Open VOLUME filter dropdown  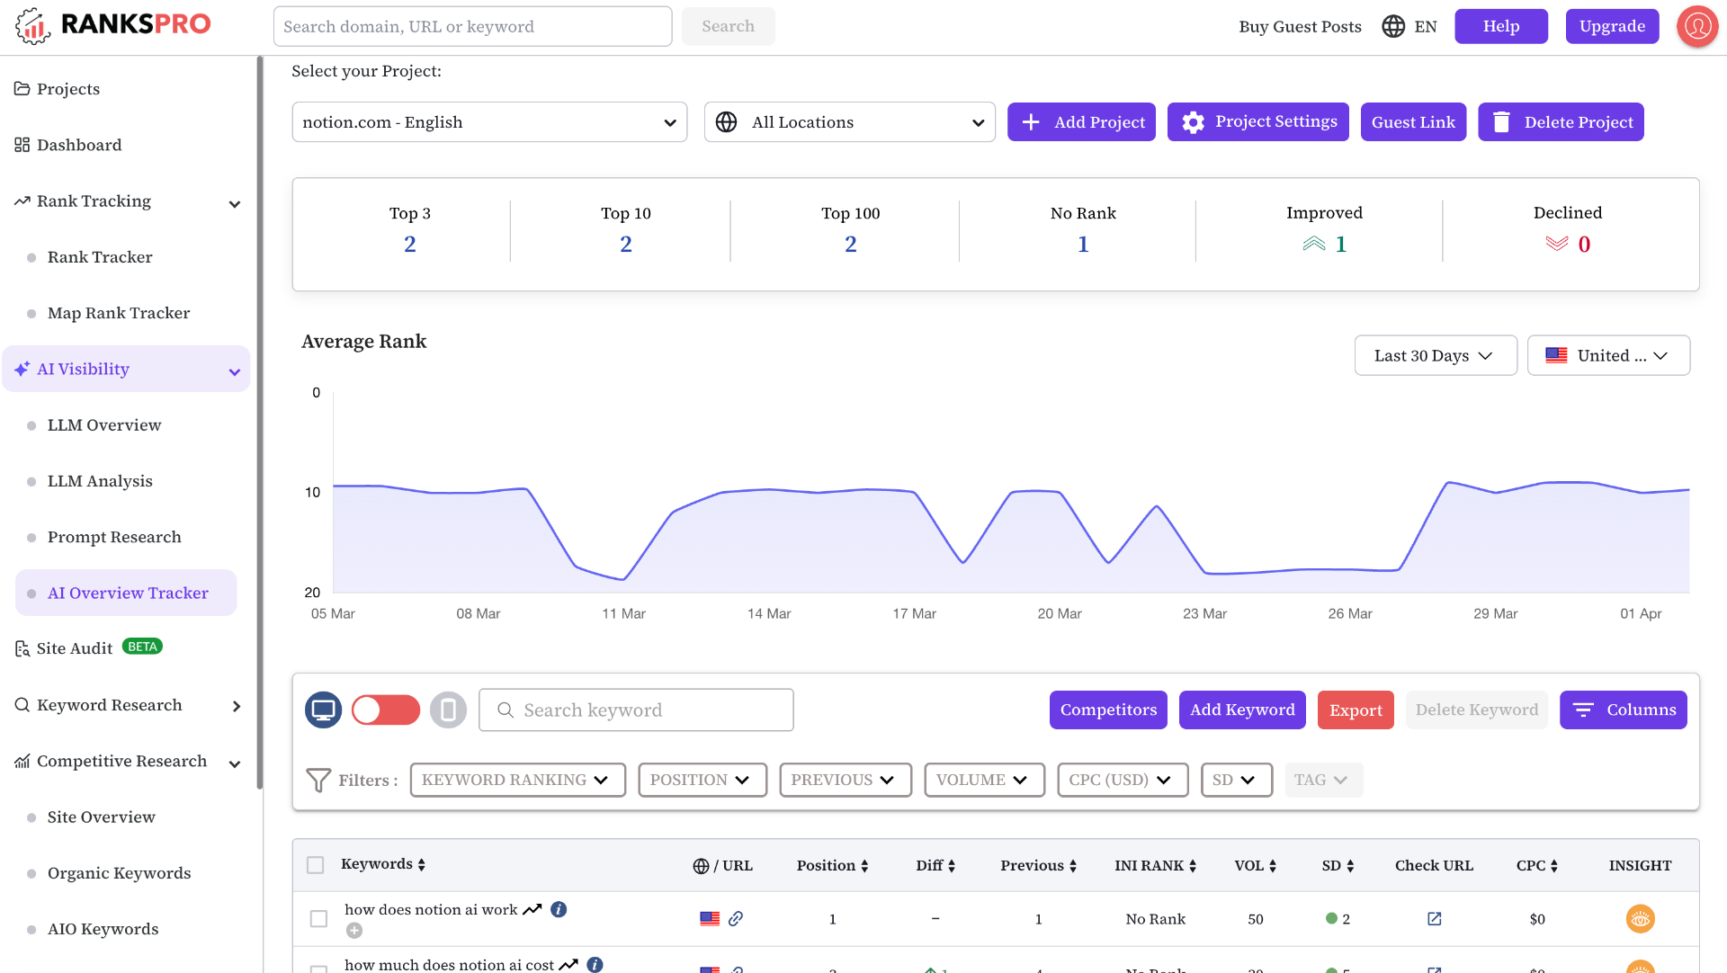pyautogui.click(x=984, y=780)
